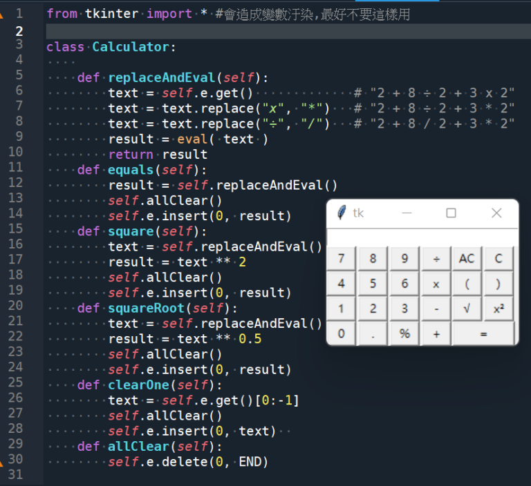Click the 5 calculator button
This screenshot has width=531, height=486.
click(373, 284)
